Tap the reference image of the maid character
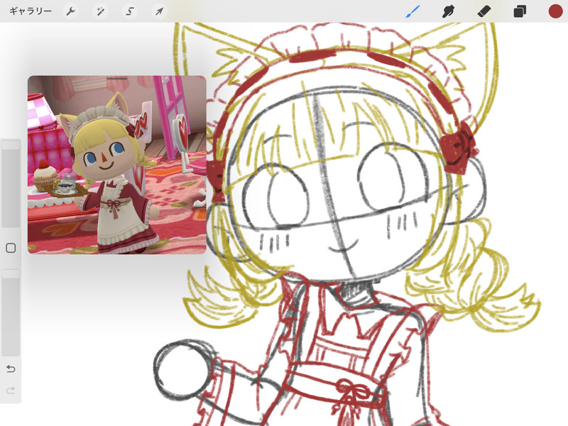 pyautogui.click(x=117, y=165)
